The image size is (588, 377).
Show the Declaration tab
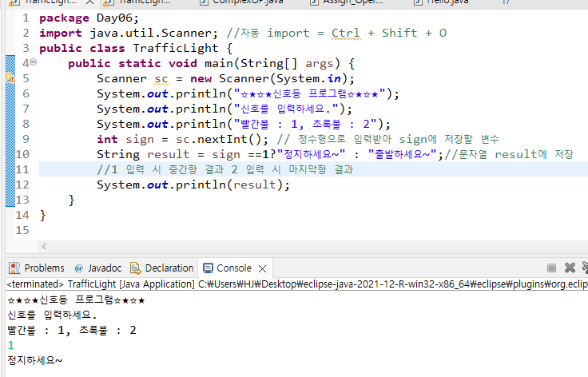click(169, 268)
